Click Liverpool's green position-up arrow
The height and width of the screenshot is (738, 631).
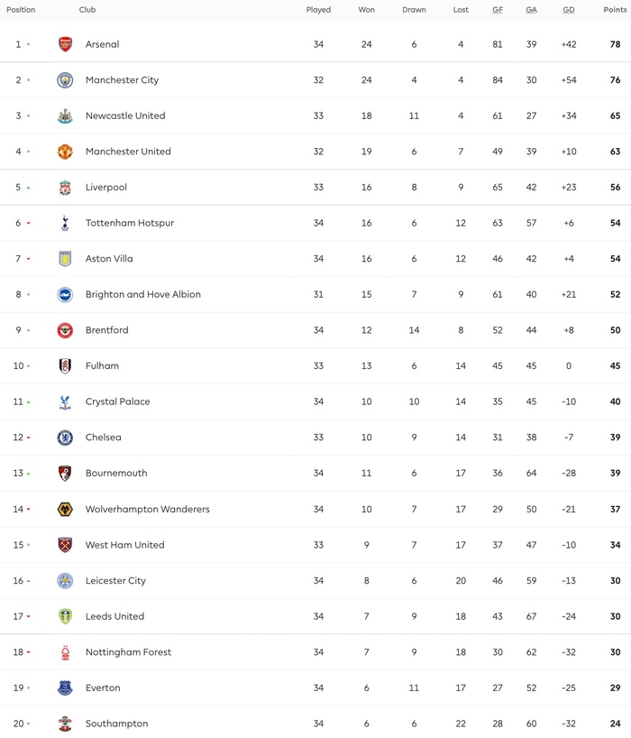tap(29, 188)
